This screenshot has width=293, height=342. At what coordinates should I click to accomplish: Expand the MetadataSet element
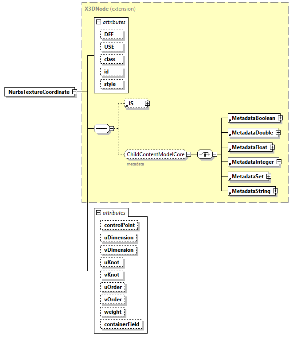(x=269, y=177)
